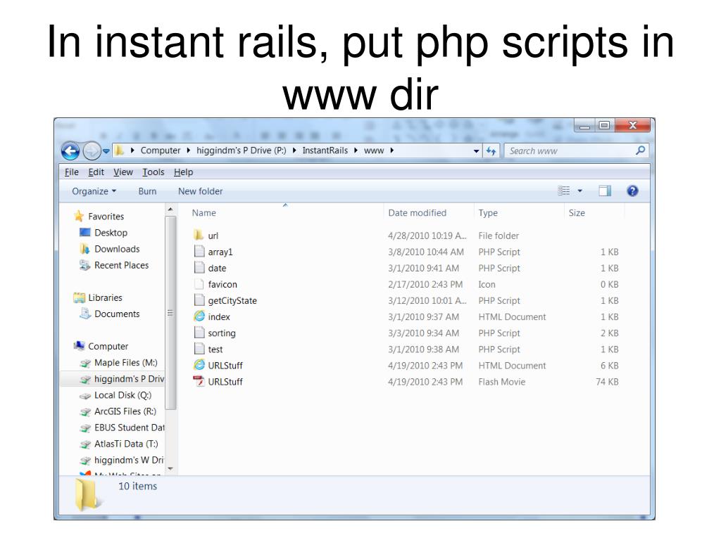Select the URLStuff Flash Movie icon

[199, 381]
